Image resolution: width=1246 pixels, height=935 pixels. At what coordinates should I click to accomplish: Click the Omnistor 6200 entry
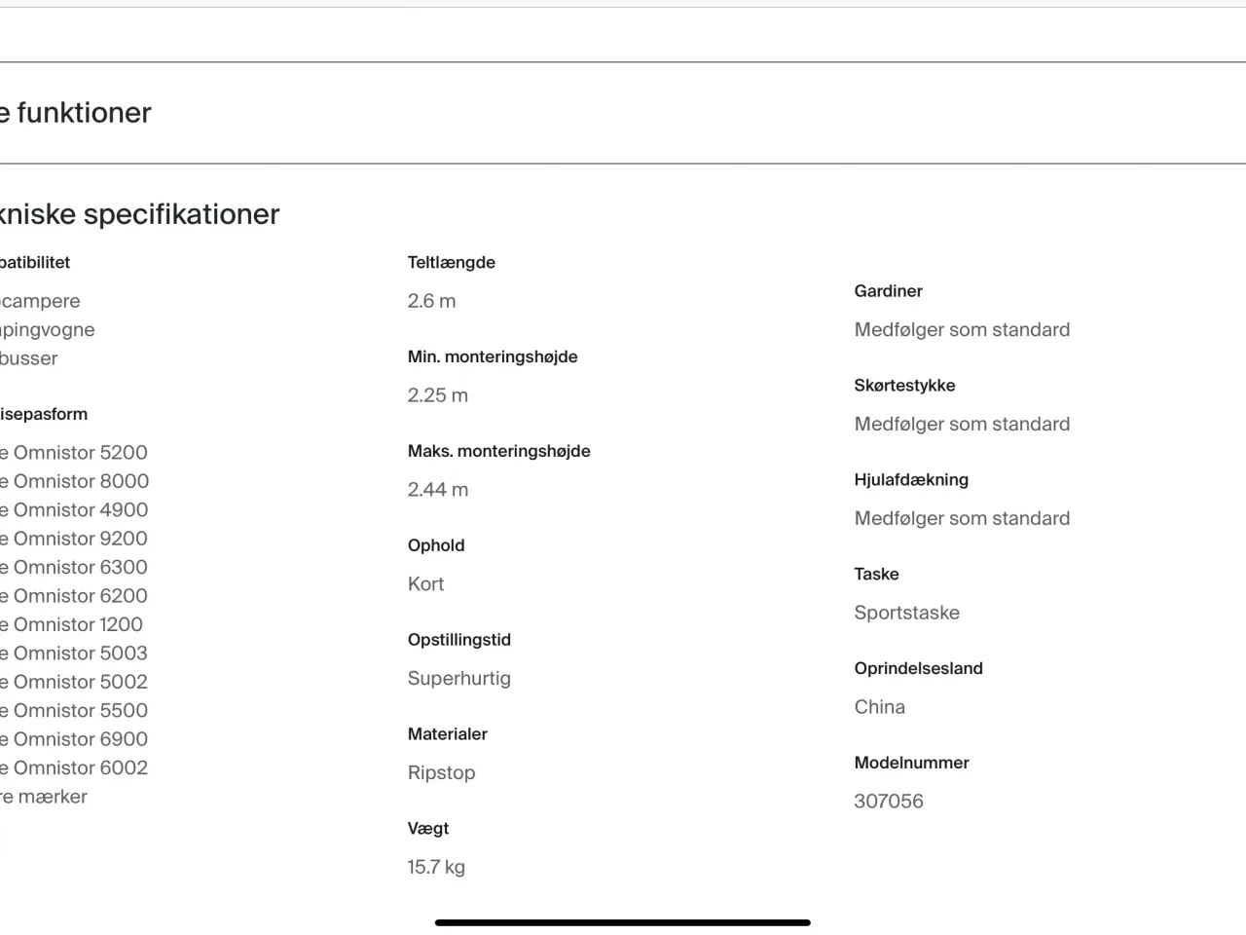tap(74, 596)
